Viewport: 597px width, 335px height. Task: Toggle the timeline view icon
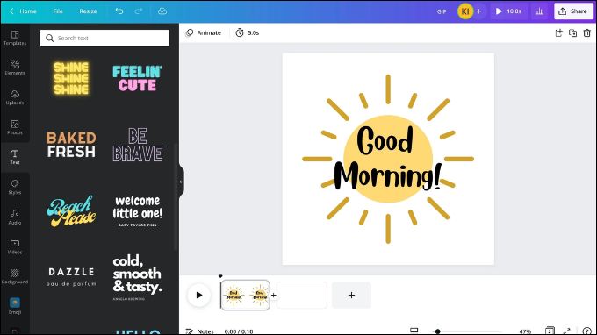pyautogui.click(x=414, y=330)
